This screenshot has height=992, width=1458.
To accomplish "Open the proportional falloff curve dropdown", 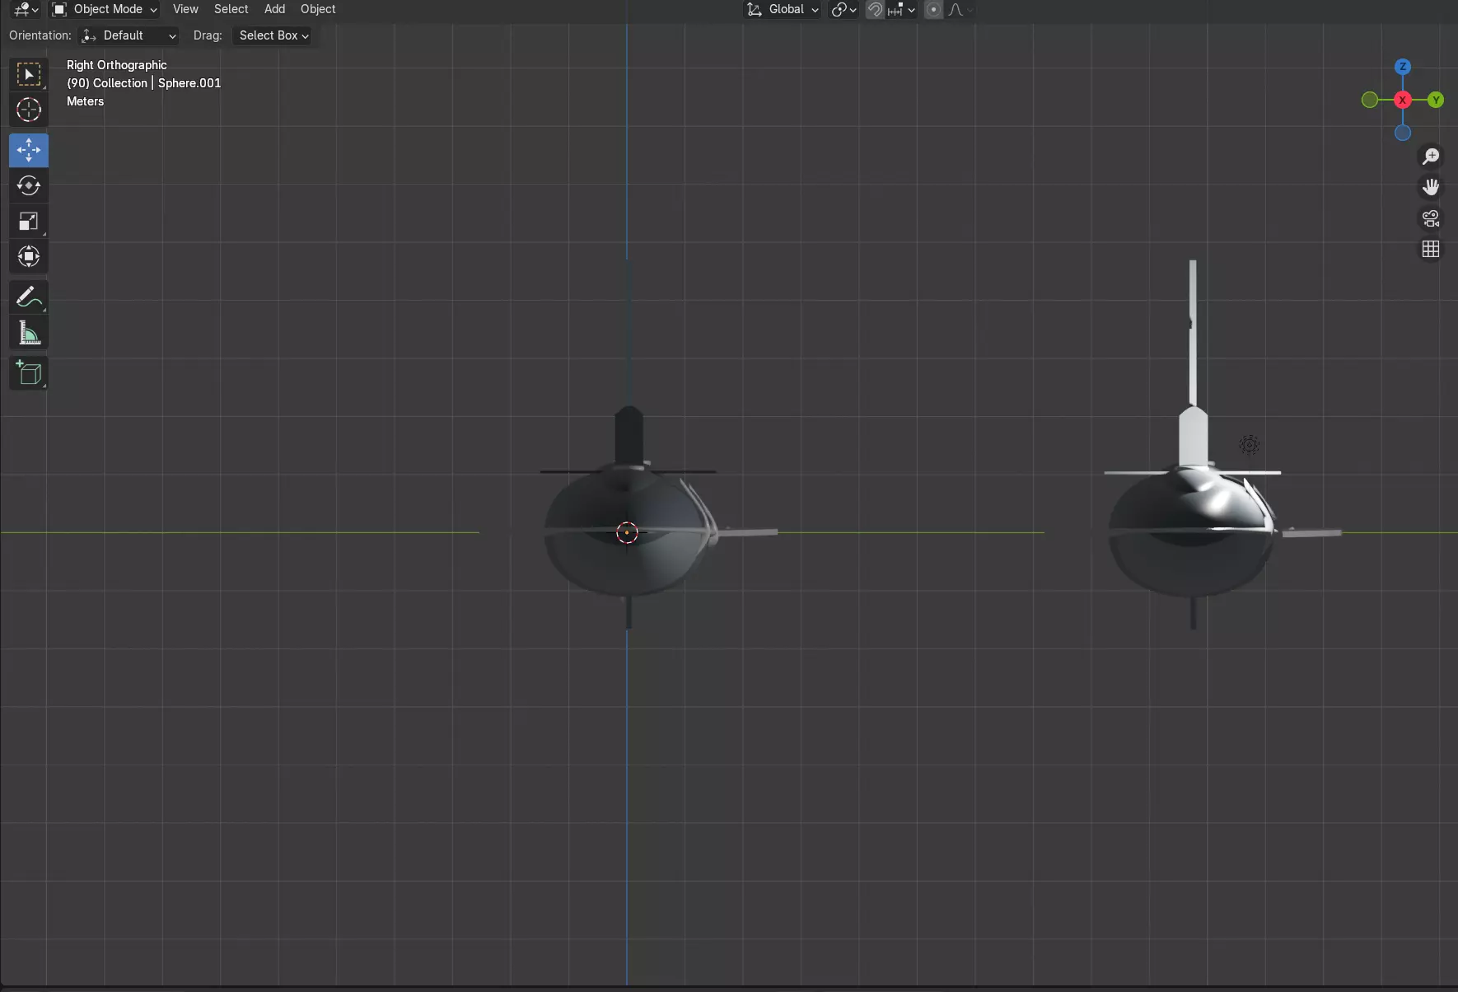I will pos(960,10).
